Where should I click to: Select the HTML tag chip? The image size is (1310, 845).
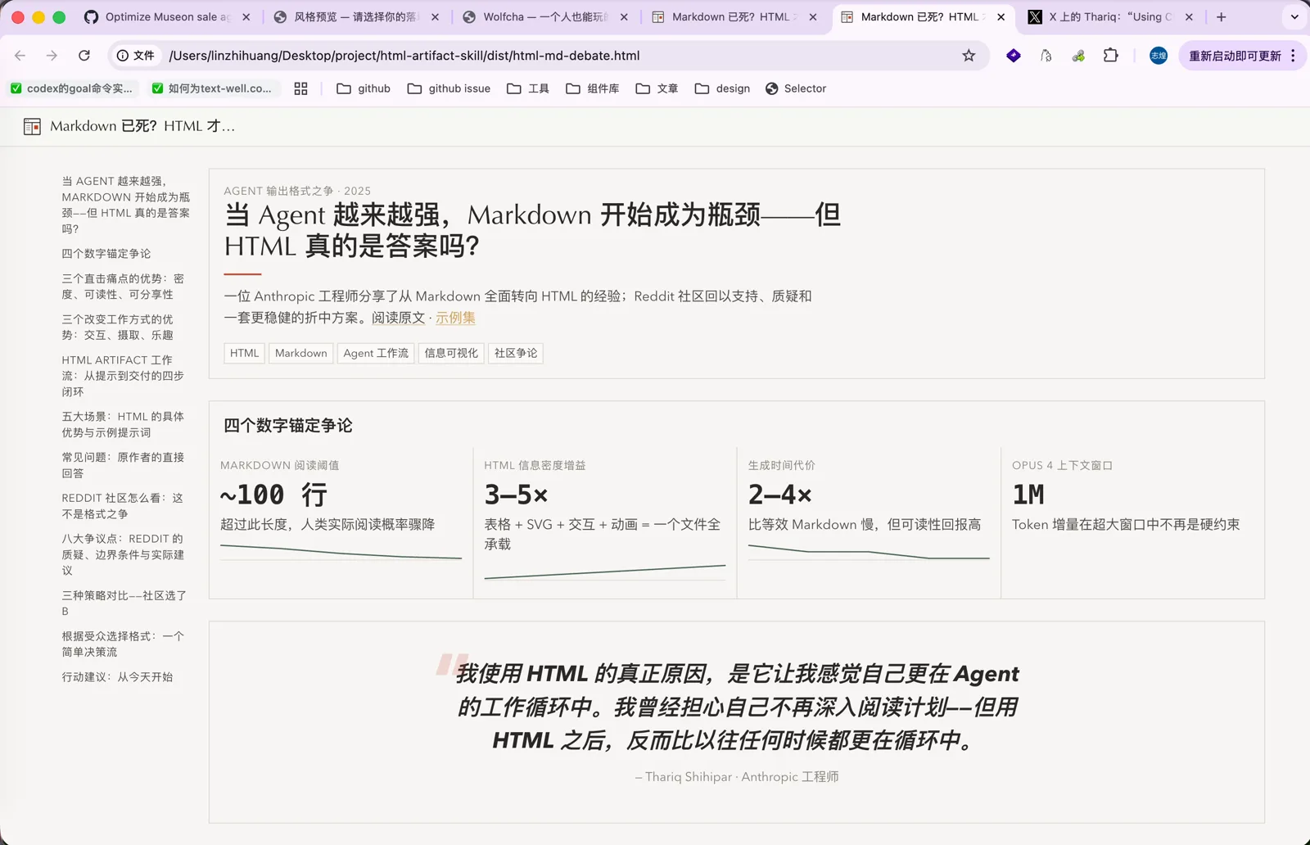pyautogui.click(x=244, y=353)
